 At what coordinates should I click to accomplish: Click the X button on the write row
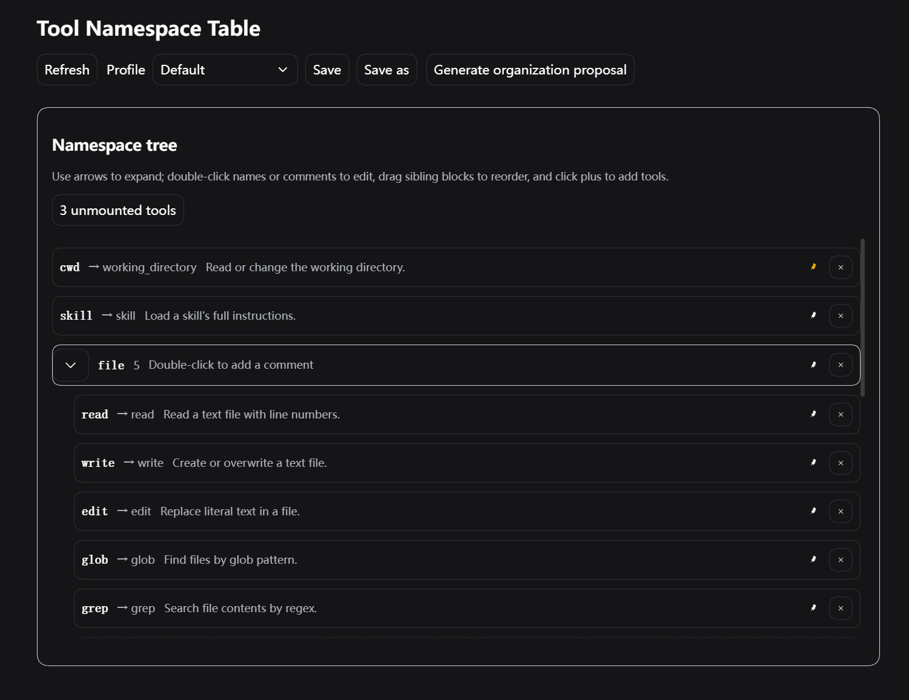pyautogui.click(x=841, y=463)
